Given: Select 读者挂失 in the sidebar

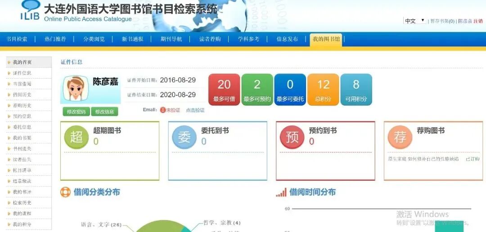Looking at the screenshot, I should (29, 160).
